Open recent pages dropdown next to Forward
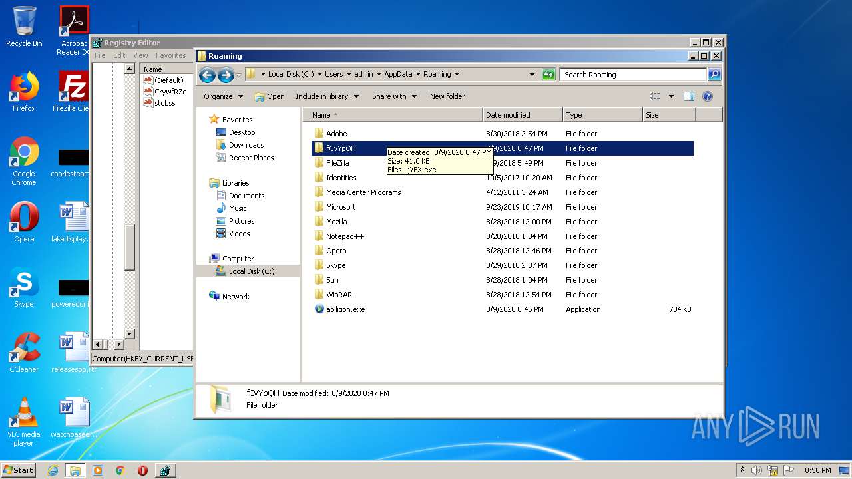852x479 pixels. 238,75
